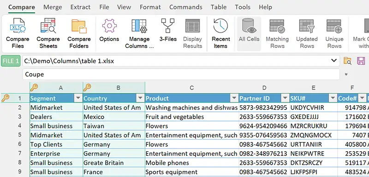
Task: Toggle the All Cells view filter
Action: [249, 33]
